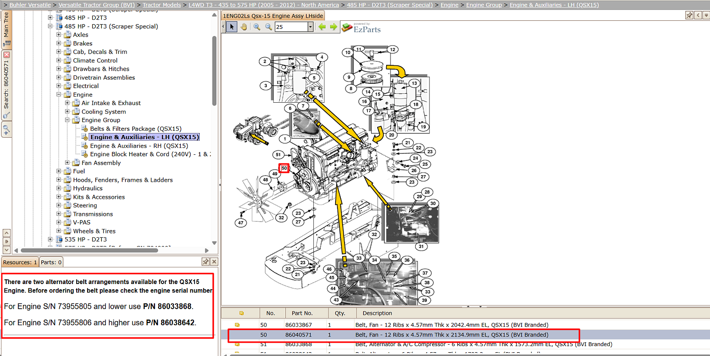
Task: Click callout 47 near the fan bolt
Action: pos(241,222)
